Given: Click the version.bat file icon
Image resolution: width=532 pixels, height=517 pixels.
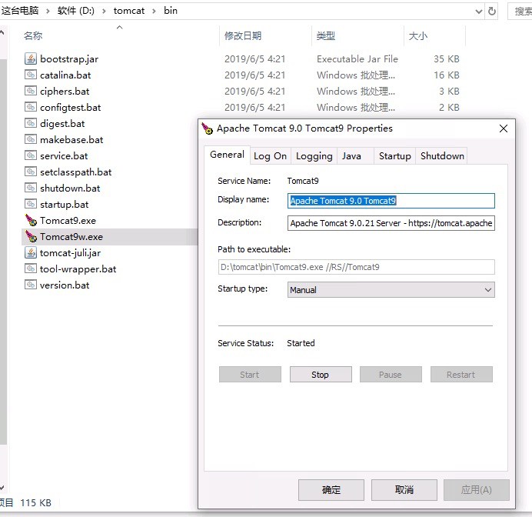Looking at the screenshot, I should point(31,285).
